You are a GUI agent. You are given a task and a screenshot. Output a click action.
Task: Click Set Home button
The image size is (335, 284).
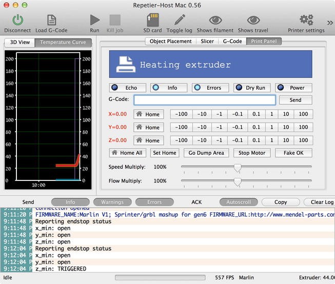pos(165,153)
